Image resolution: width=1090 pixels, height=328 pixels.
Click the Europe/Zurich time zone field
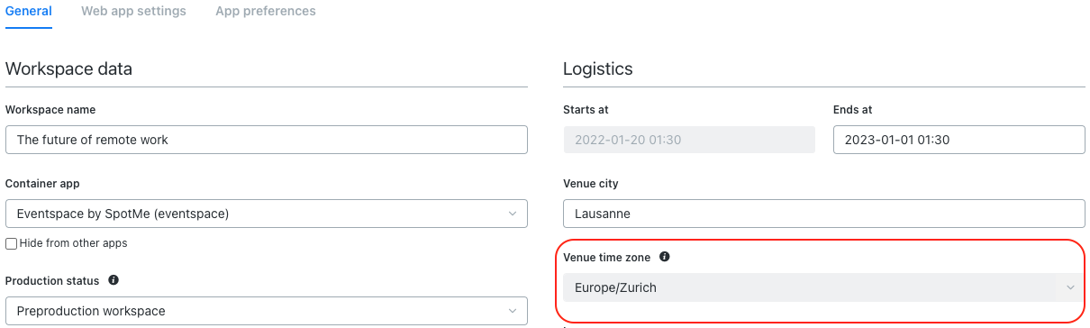tap(824, 287)
